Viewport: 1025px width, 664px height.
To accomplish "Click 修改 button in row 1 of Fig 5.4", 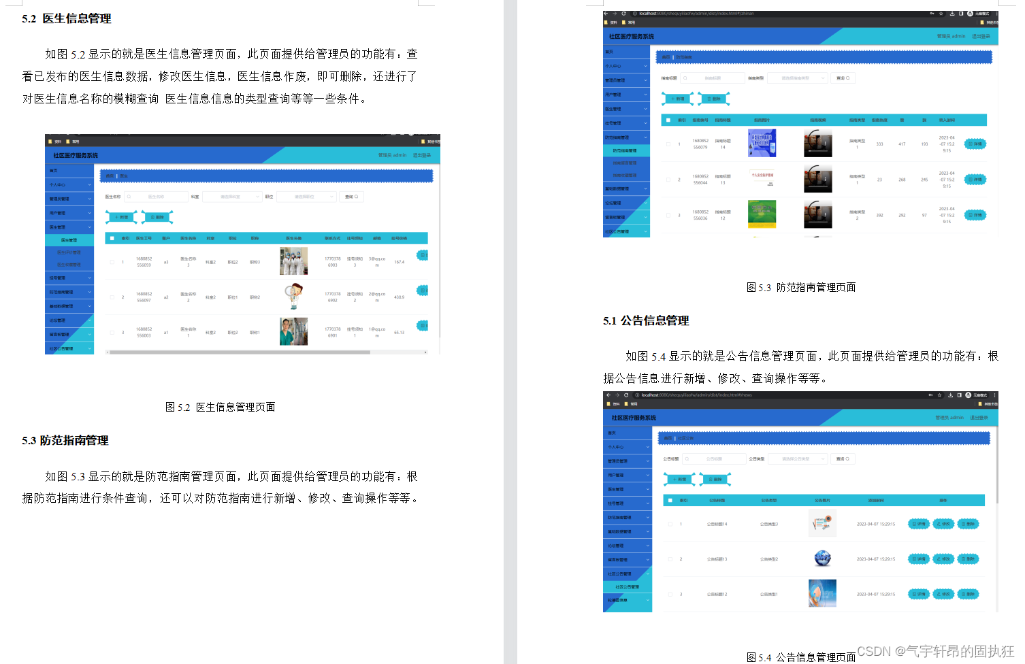I will click(x=943, y=524).
